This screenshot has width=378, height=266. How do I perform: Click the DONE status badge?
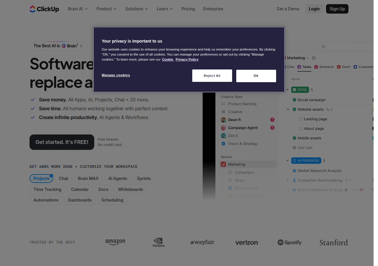coord(300,90)
